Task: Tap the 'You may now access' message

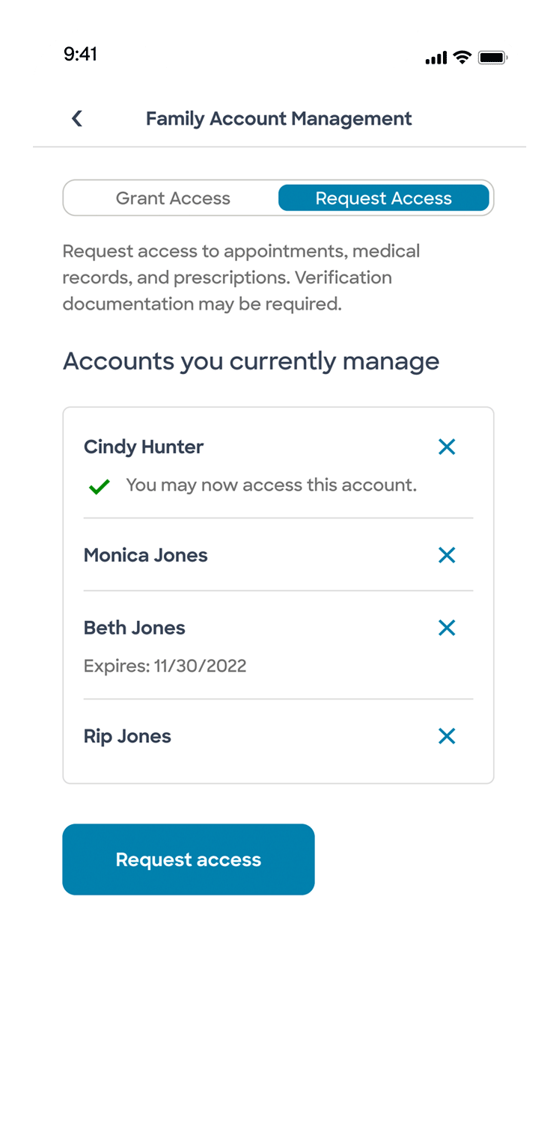Action: point(271,485)
